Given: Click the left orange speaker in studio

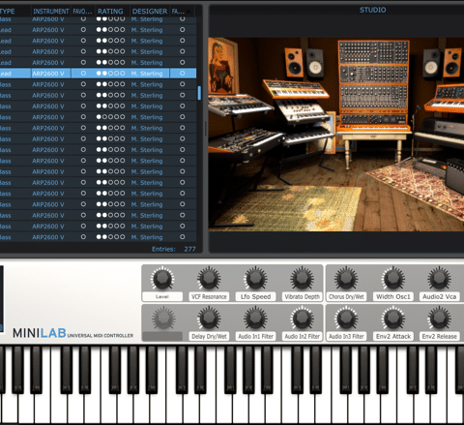Looking at the screenshot, I should click(x=294, y=62).
